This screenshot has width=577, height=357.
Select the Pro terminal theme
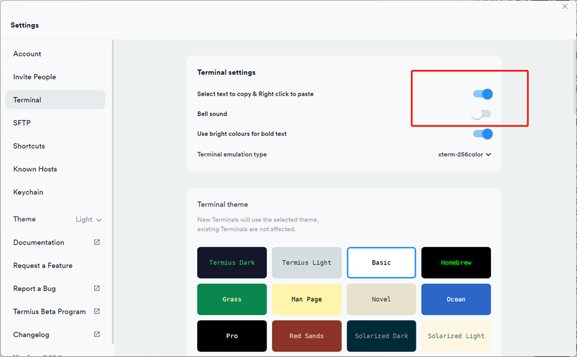click(x=232, y=336)
